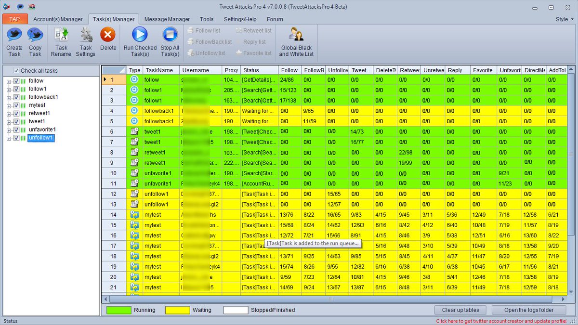Image resolution: width=578 pixels, height=325 pixels.
Task: Uncheck the tweet1 task checkbox
Action: 16,122
